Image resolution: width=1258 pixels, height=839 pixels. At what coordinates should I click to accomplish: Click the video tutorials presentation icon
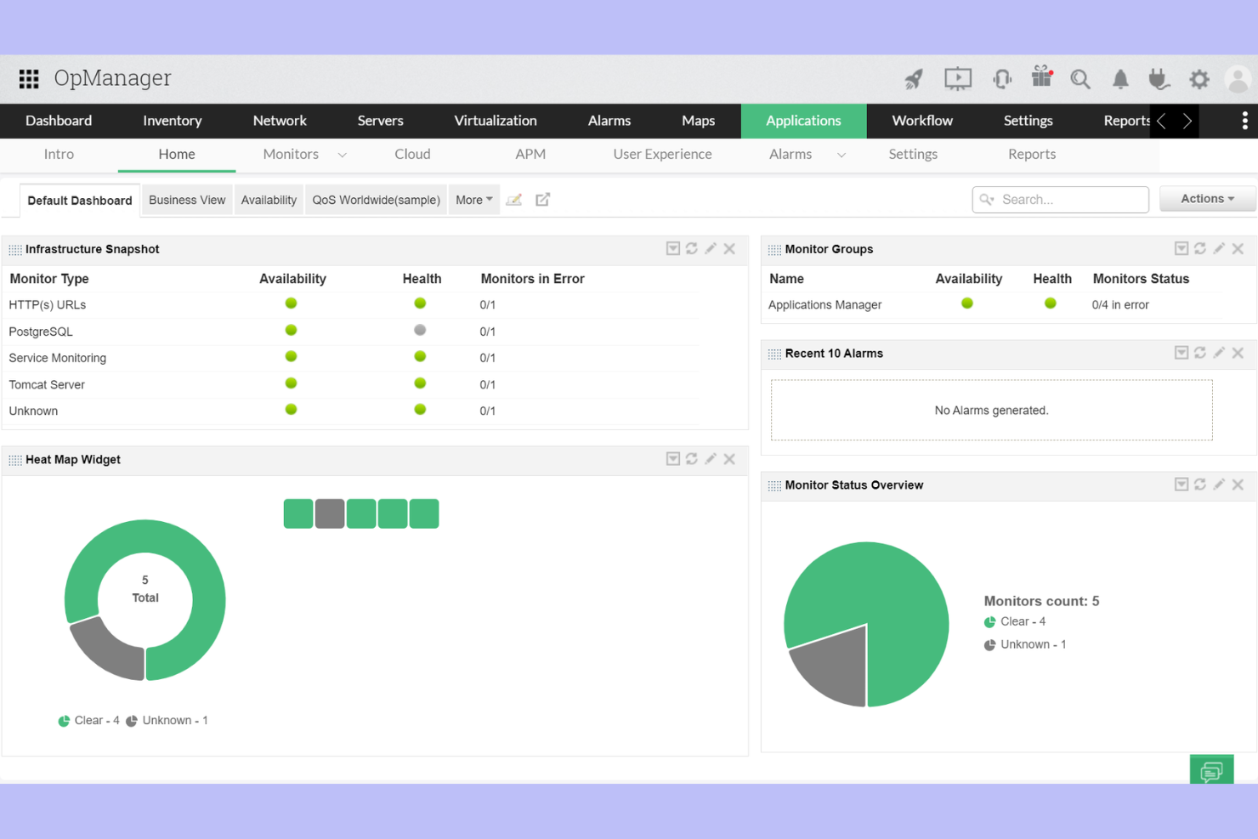point(958,78)
